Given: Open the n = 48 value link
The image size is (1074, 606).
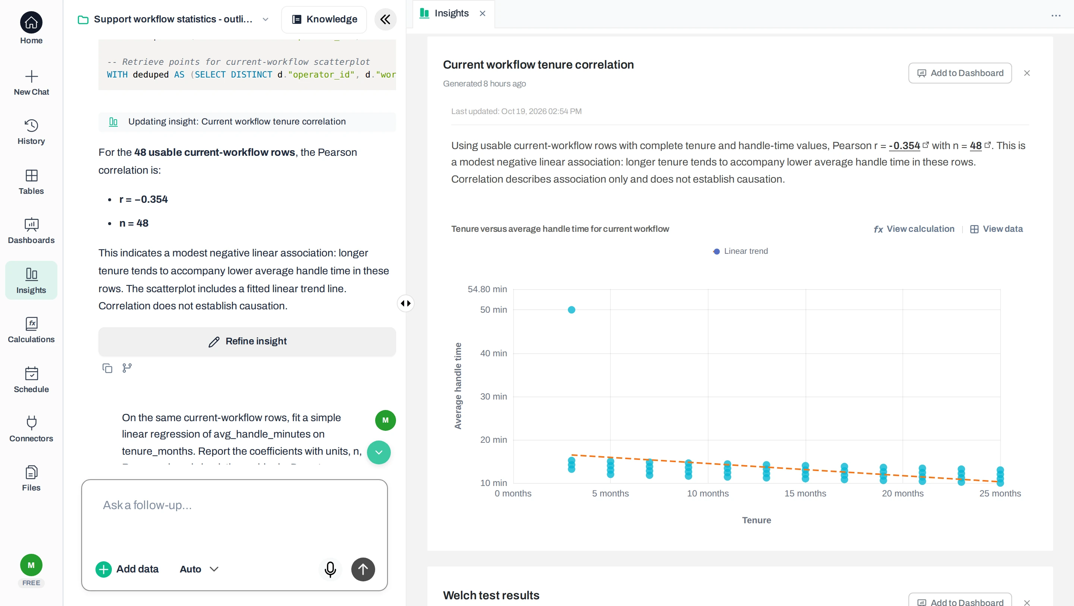Looking at the screenshot, I should point(980,145).
